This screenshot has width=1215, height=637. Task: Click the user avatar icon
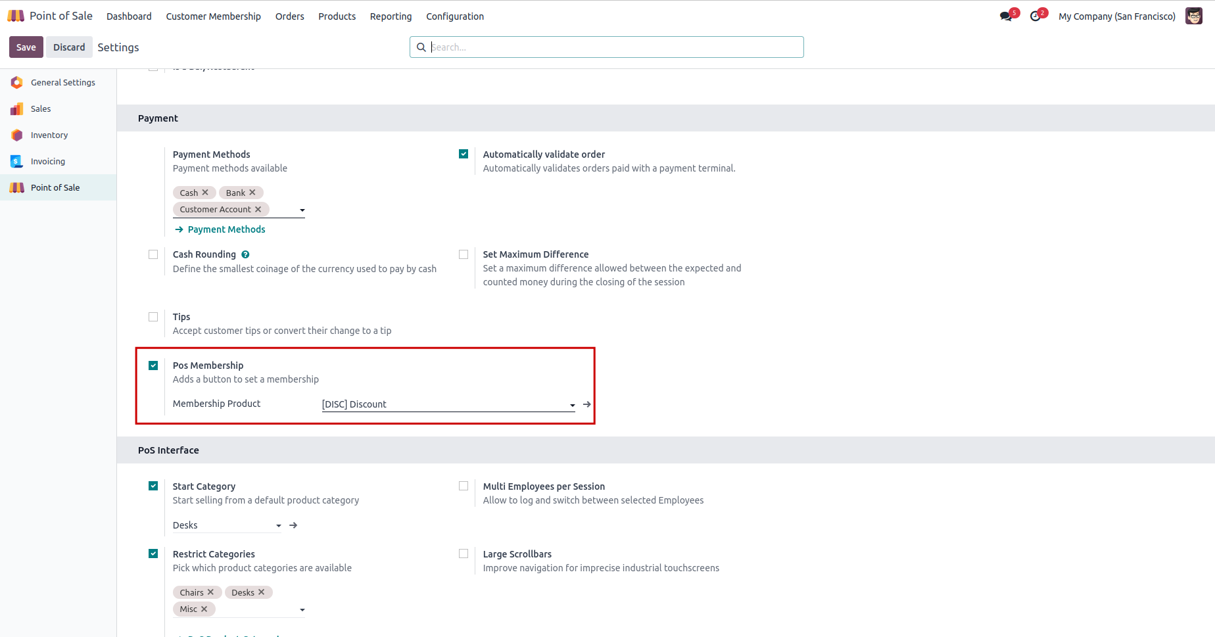1194,16
